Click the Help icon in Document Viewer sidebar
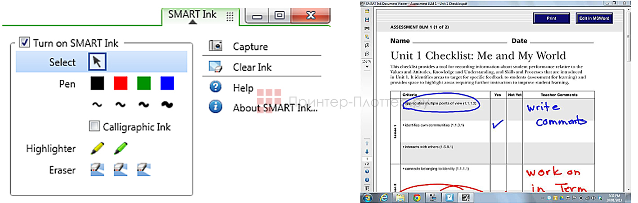Viewport: 638px width, 203px height. (367, 172)
